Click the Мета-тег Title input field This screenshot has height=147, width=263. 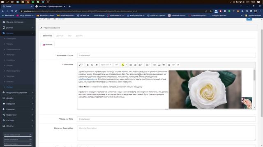166,119
